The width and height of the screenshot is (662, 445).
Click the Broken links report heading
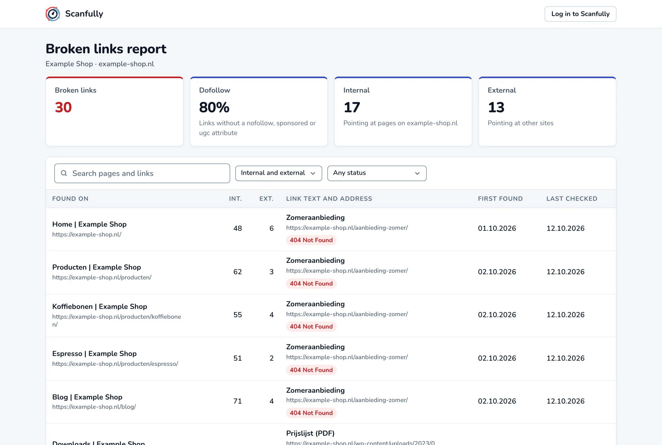tap(106, 49)
